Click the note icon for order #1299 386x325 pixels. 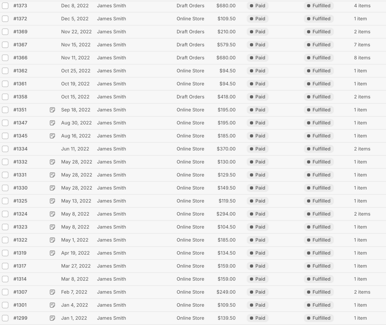(52, 318)
